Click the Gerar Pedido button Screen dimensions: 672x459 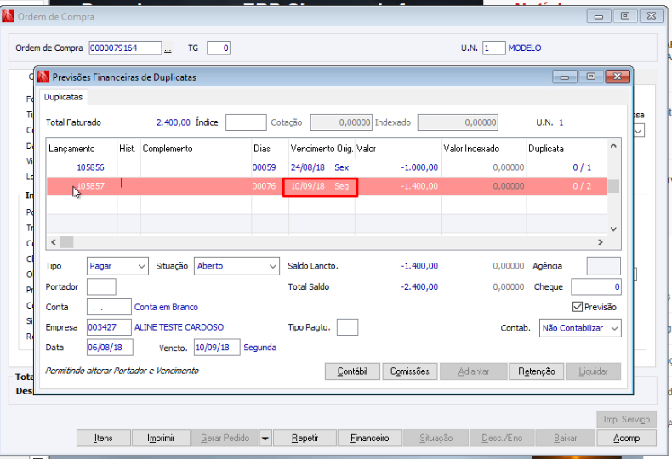pyautogui.click(x=225, y=438)
